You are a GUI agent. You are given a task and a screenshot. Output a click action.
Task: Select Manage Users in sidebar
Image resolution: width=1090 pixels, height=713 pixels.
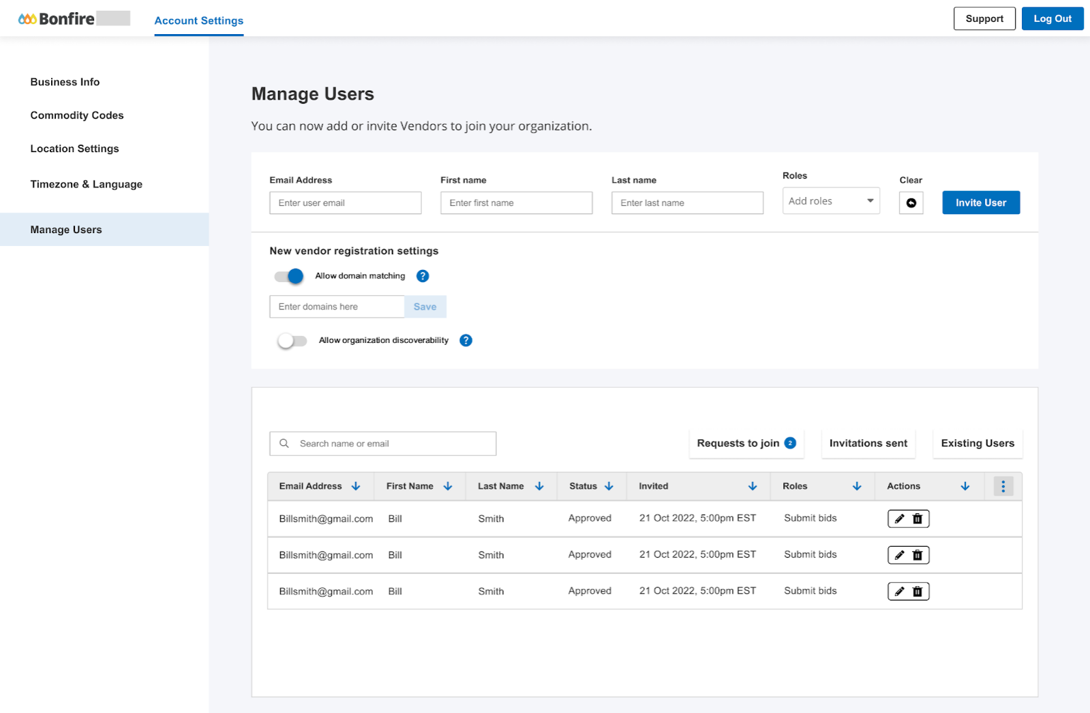coord(104,230)
